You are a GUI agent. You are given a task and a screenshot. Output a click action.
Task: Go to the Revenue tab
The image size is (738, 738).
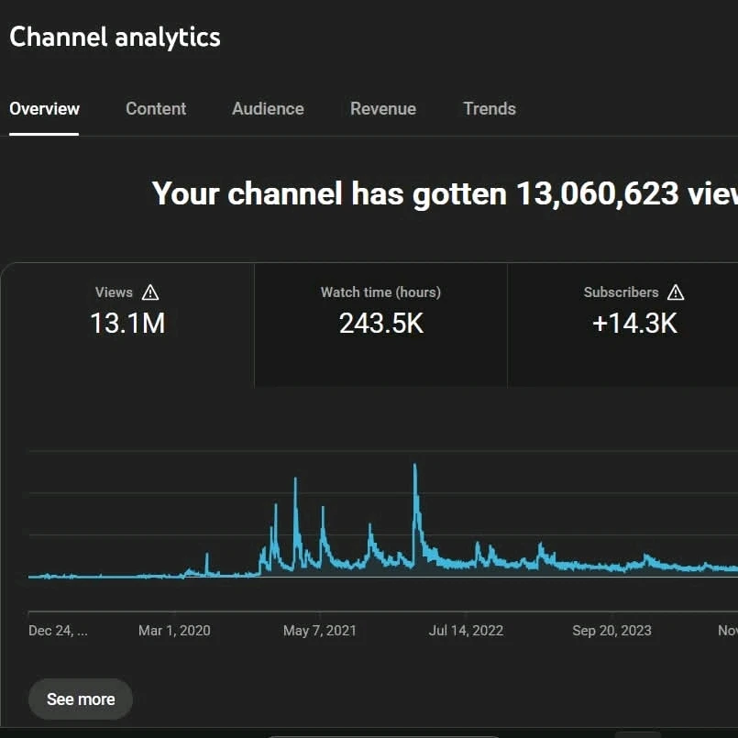click(x=383, y=108)
